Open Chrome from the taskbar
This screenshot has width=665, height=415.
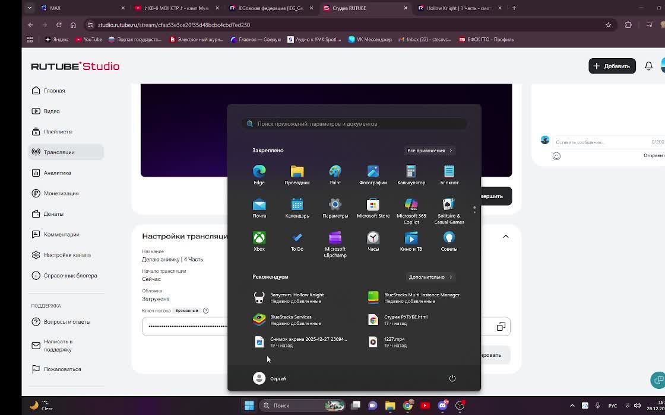(x=407, y=406)
